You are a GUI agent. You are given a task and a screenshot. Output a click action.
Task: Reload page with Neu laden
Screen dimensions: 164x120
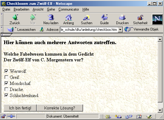pos(51,19)
